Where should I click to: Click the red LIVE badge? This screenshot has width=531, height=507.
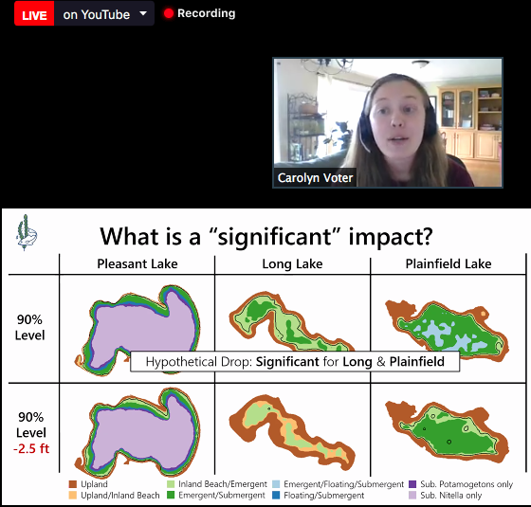pyautogui.click(x=34, y=13)
